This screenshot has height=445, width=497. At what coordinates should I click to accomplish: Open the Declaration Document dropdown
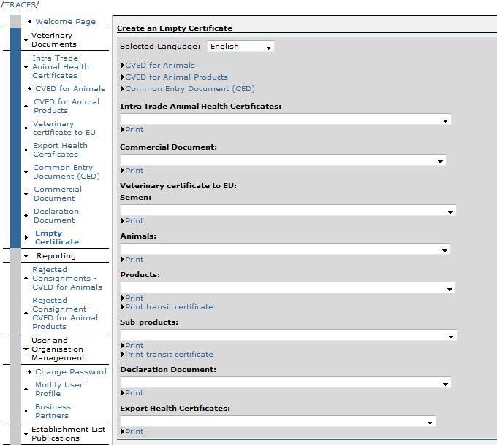pyautogui.click(x=285, y=383)
